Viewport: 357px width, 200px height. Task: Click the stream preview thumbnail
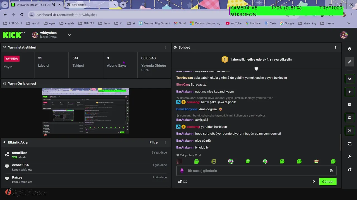[x=86, y=112]
